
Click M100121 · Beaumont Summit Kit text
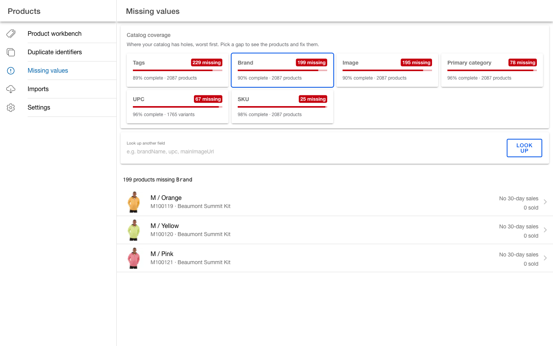point(190,262)
